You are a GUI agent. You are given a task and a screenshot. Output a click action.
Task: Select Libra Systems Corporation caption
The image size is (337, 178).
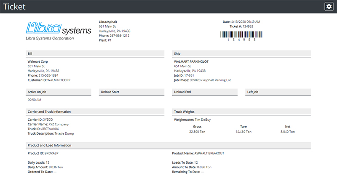pyautogui.click(x=50, y=38)
